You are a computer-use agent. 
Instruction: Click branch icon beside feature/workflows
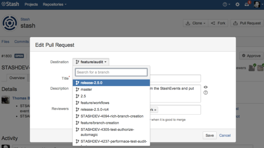point(77,103)
